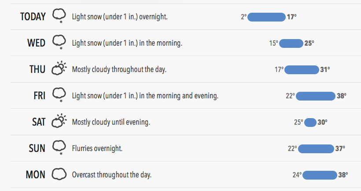
Task: Click the snow cloud icon for FRI
Action: (x=59, y=95)
